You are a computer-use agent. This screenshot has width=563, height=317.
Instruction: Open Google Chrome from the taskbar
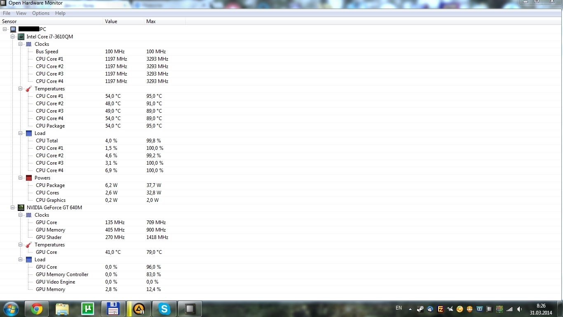36,309
